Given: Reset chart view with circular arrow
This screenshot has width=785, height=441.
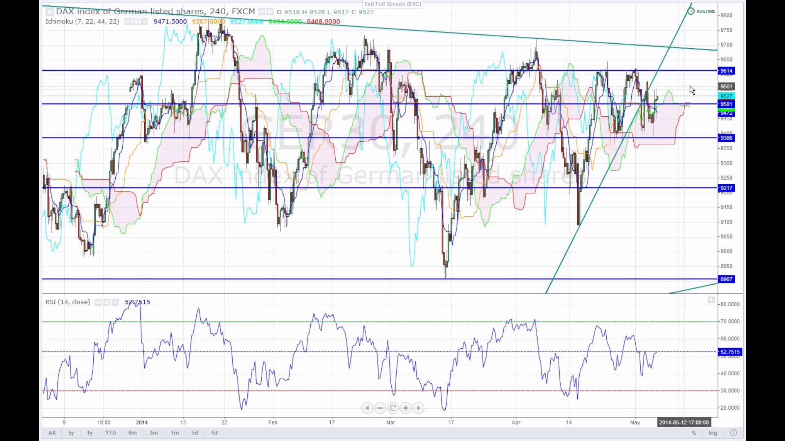Looking at the screenshot, I should [393, 408].
